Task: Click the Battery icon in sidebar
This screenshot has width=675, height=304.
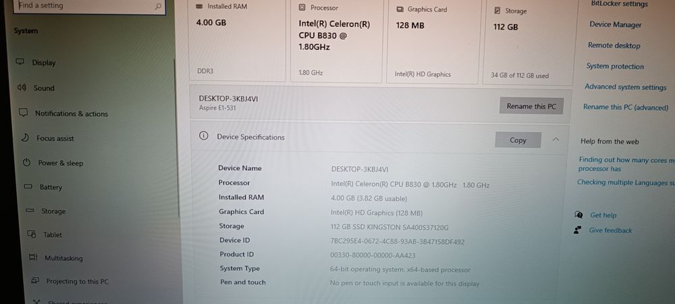Action: [x=28, y=186]
